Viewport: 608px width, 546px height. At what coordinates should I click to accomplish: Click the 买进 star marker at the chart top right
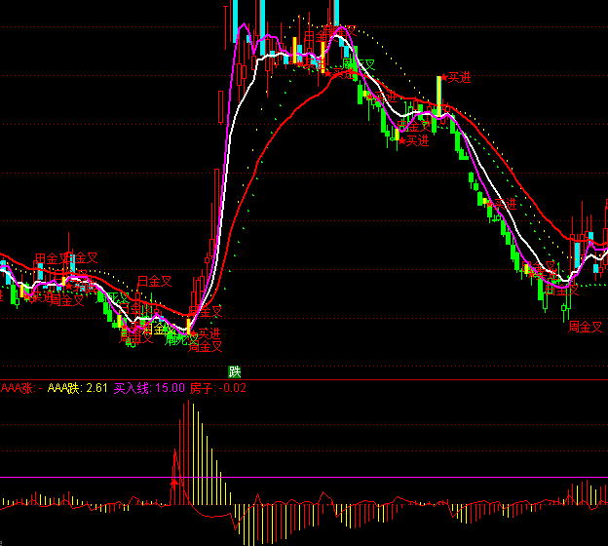pyautogui.click(x=455, y=78)
